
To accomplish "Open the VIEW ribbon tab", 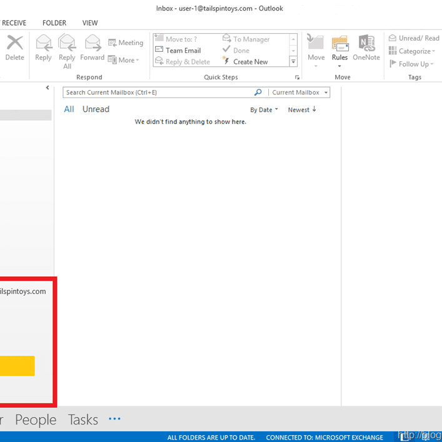I will pyautogui.click(x=90, y=23).
